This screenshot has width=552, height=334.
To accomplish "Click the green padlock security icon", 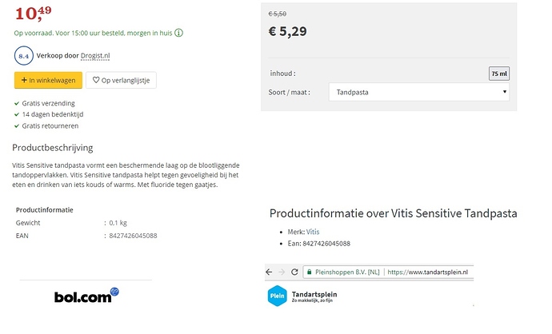I will tap(309, 272).
